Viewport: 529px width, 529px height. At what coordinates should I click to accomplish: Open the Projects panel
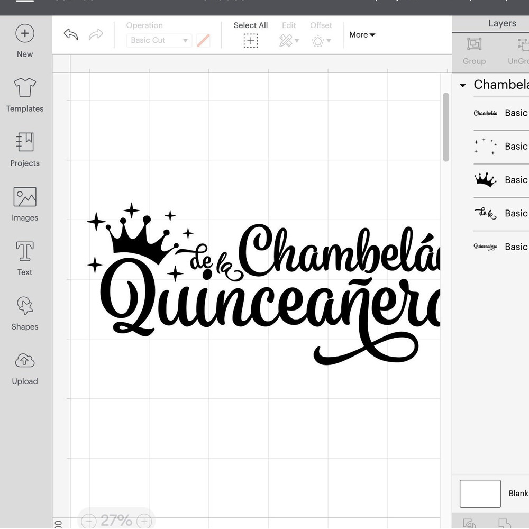pos(25,142)
